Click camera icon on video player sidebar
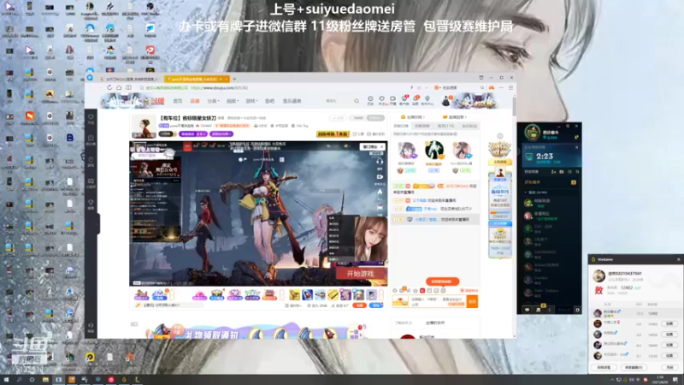The width and height of the screenshot is (684, 385). 380,177
